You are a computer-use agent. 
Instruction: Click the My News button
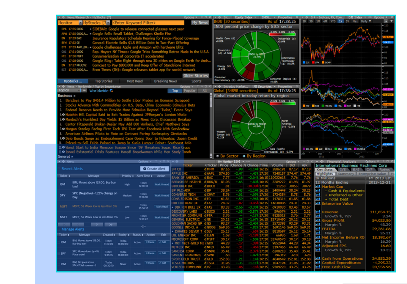coord(200,23)
